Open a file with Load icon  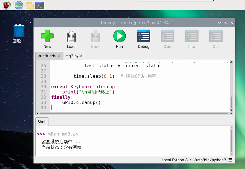(71, 36)
